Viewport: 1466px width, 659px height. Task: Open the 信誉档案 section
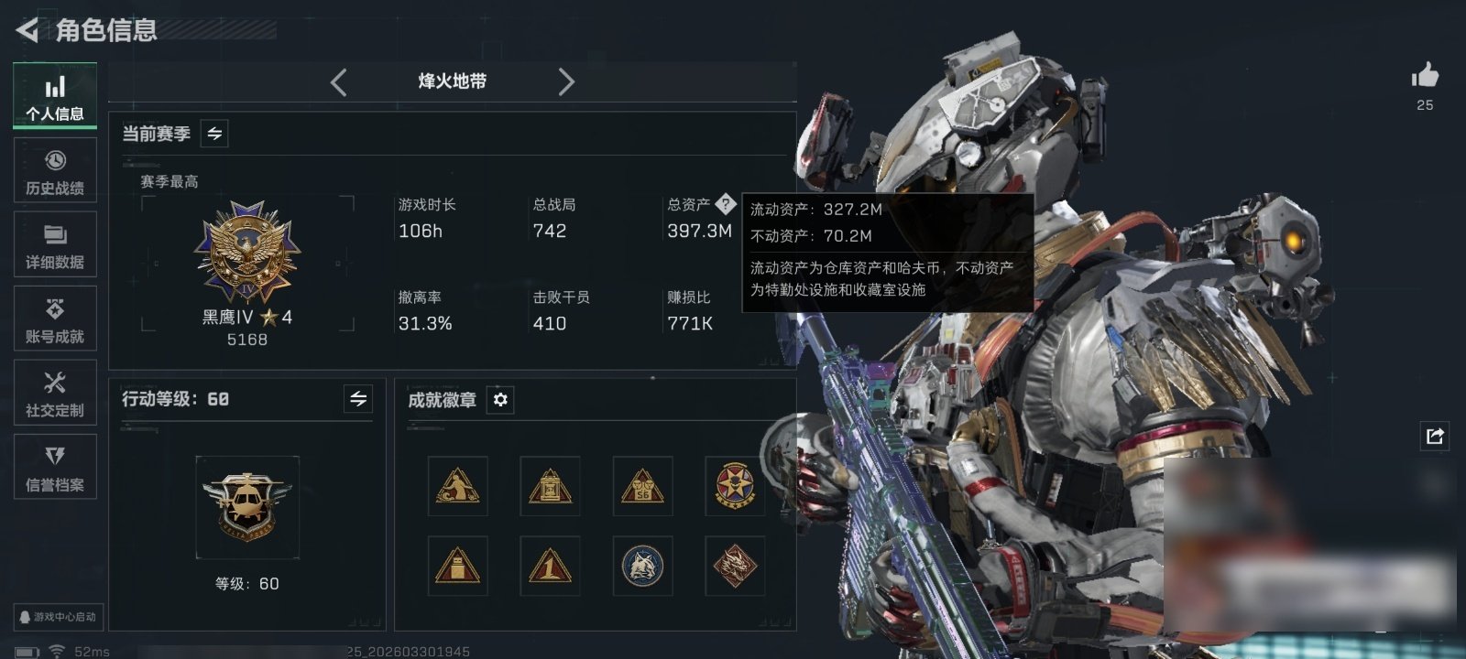point(55,467)
